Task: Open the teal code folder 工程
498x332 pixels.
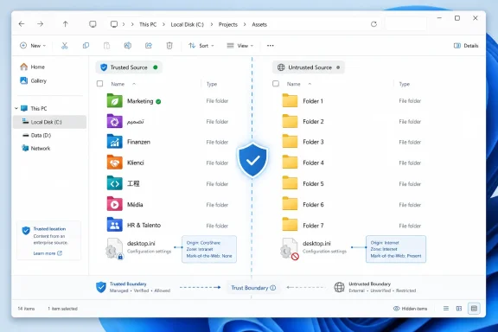Action: [114, 183]
